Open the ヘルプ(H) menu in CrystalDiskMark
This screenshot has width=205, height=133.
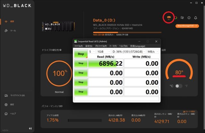[123, 46]
